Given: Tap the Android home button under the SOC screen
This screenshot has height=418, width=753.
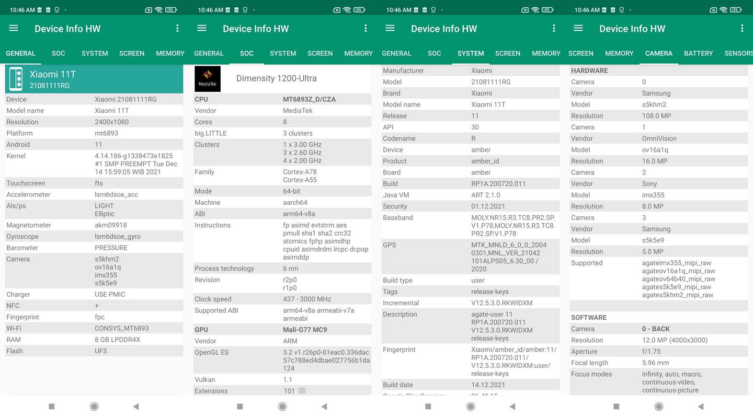Looking at the screenshot, I should pos(282,407).
